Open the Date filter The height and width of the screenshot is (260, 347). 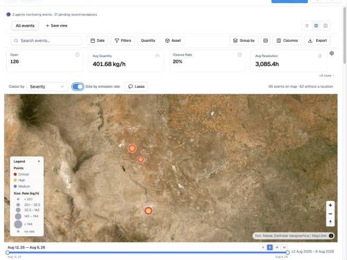[97, 41]
